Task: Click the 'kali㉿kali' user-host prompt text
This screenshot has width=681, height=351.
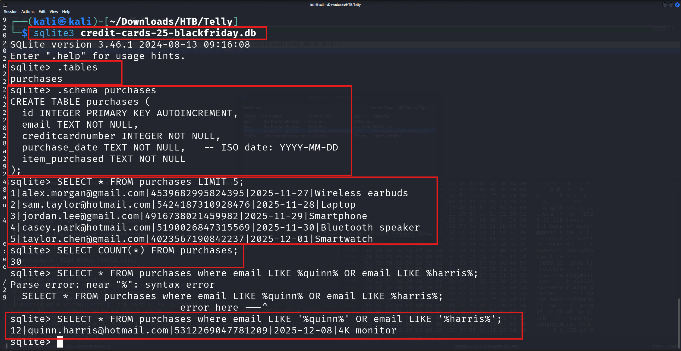Action: [63, 22]
